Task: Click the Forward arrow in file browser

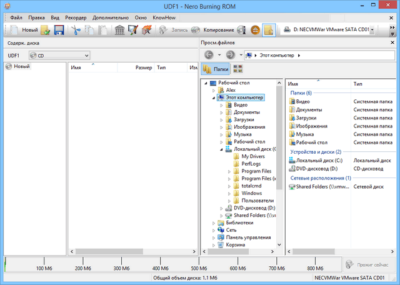Action: click(230, 55)
